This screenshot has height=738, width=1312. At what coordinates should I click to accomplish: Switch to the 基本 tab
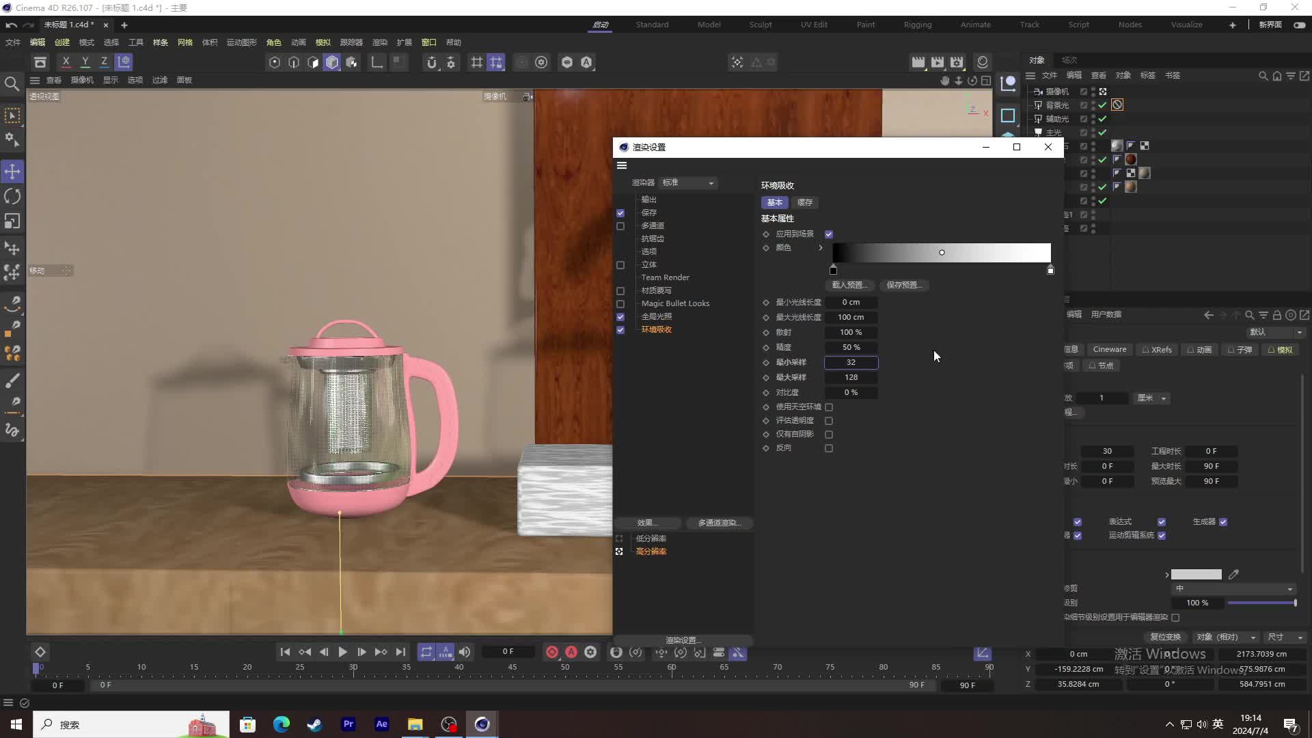774,203
